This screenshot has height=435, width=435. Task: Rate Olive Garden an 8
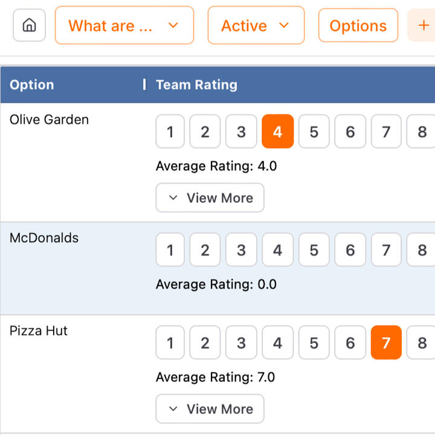coord(422,132)
